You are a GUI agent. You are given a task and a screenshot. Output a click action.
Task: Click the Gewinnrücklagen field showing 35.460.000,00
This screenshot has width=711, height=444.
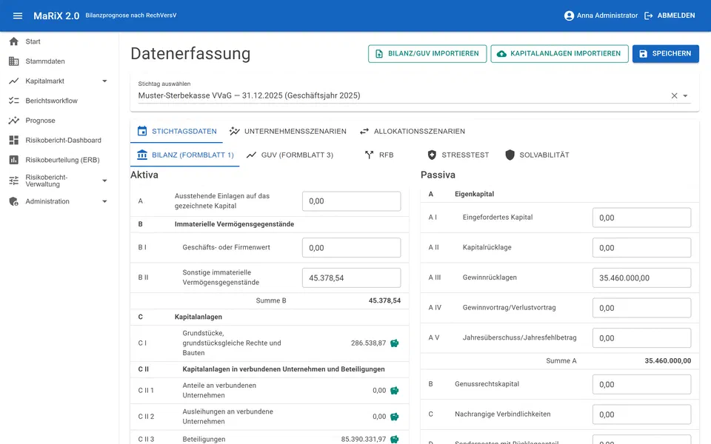click(x=641, y=277)
